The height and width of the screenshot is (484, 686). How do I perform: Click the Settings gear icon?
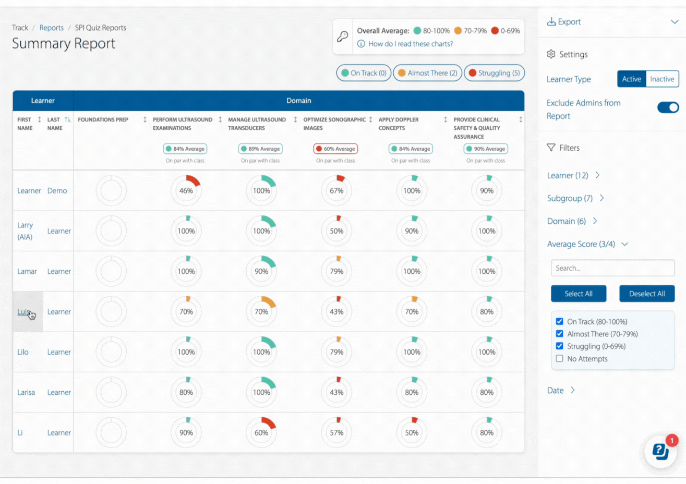tap(551, 54)
